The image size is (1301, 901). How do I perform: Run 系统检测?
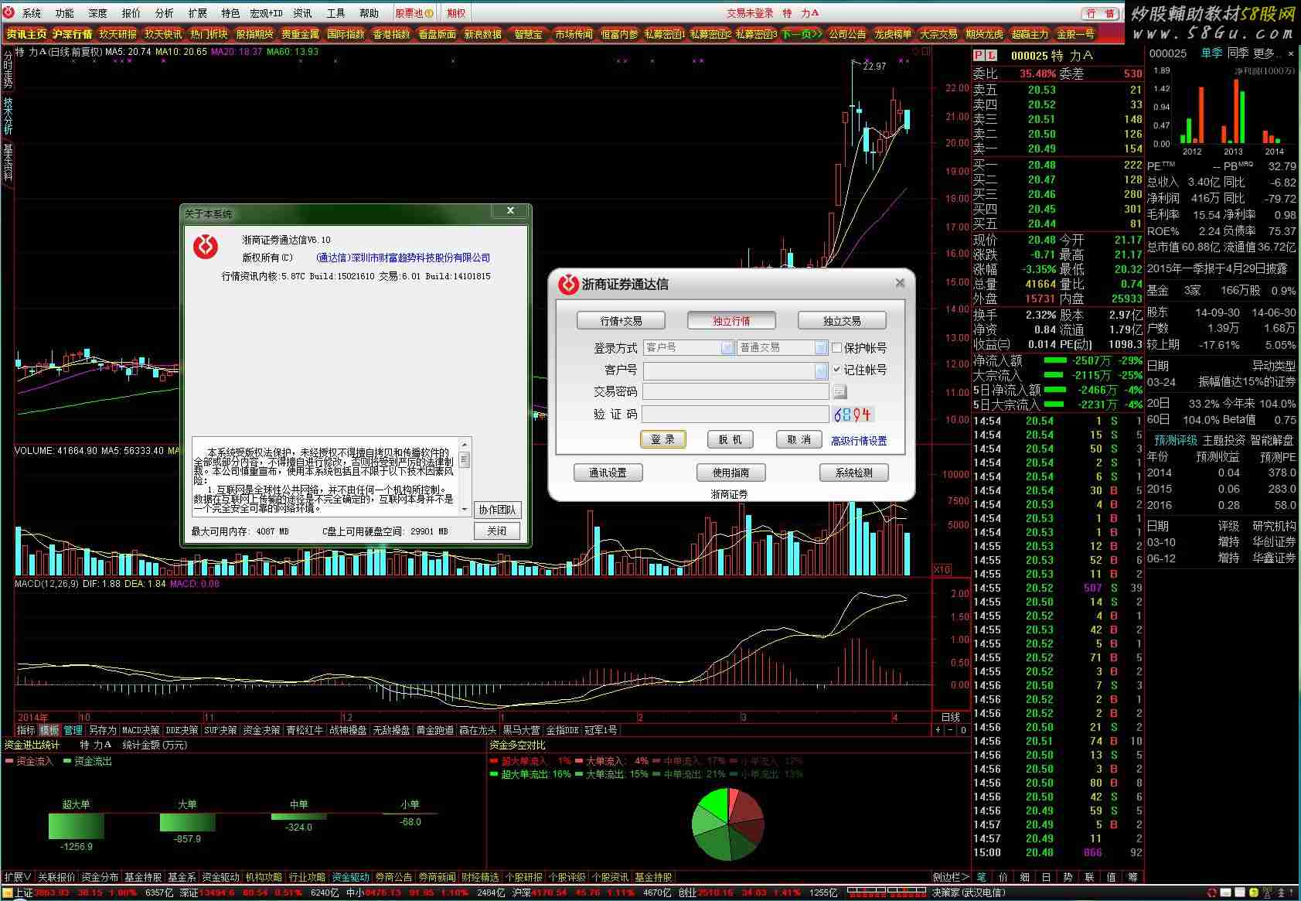(854, 473)
